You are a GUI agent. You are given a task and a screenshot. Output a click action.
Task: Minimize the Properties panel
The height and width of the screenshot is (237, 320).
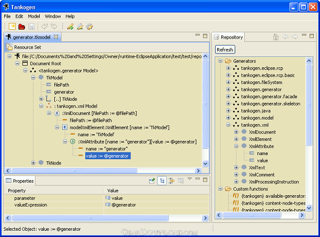click(x=197, y=179)
